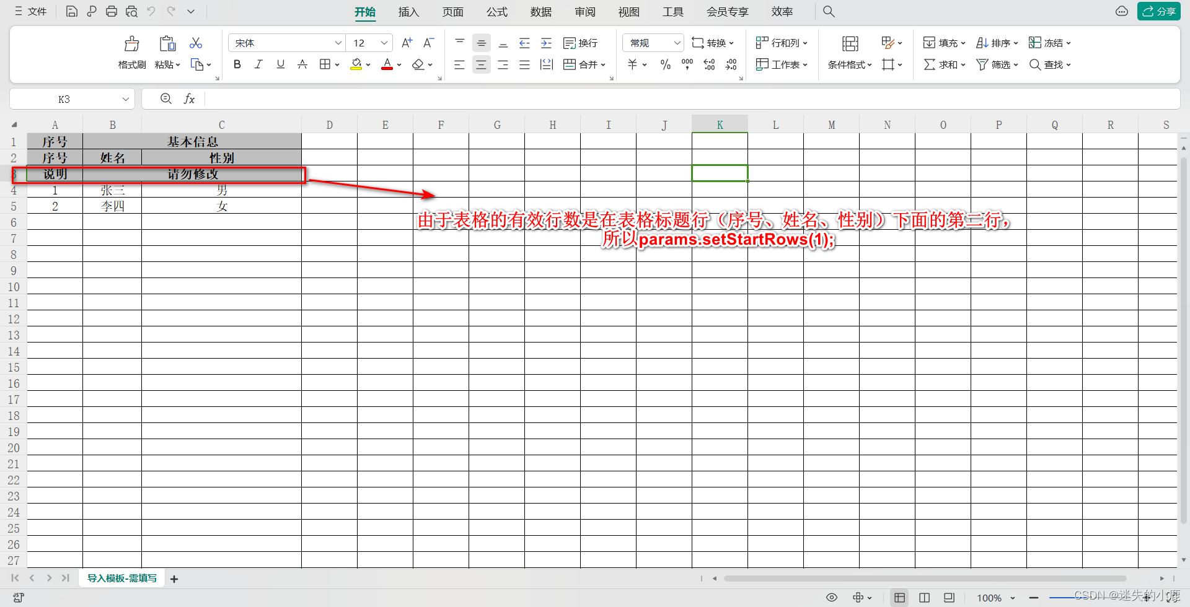This screenshot has height=607, width=1190.
Task: Click the 行和列 rows and columns button
Action: click(782, 43)
